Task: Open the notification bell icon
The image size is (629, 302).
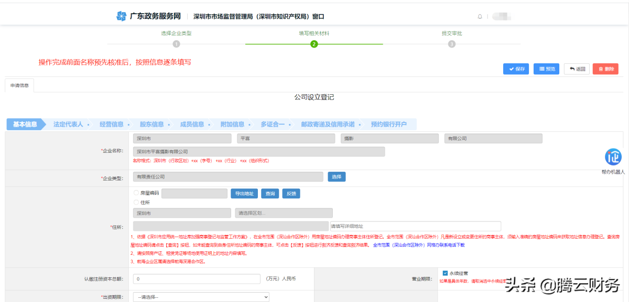Action: [480, 17]
